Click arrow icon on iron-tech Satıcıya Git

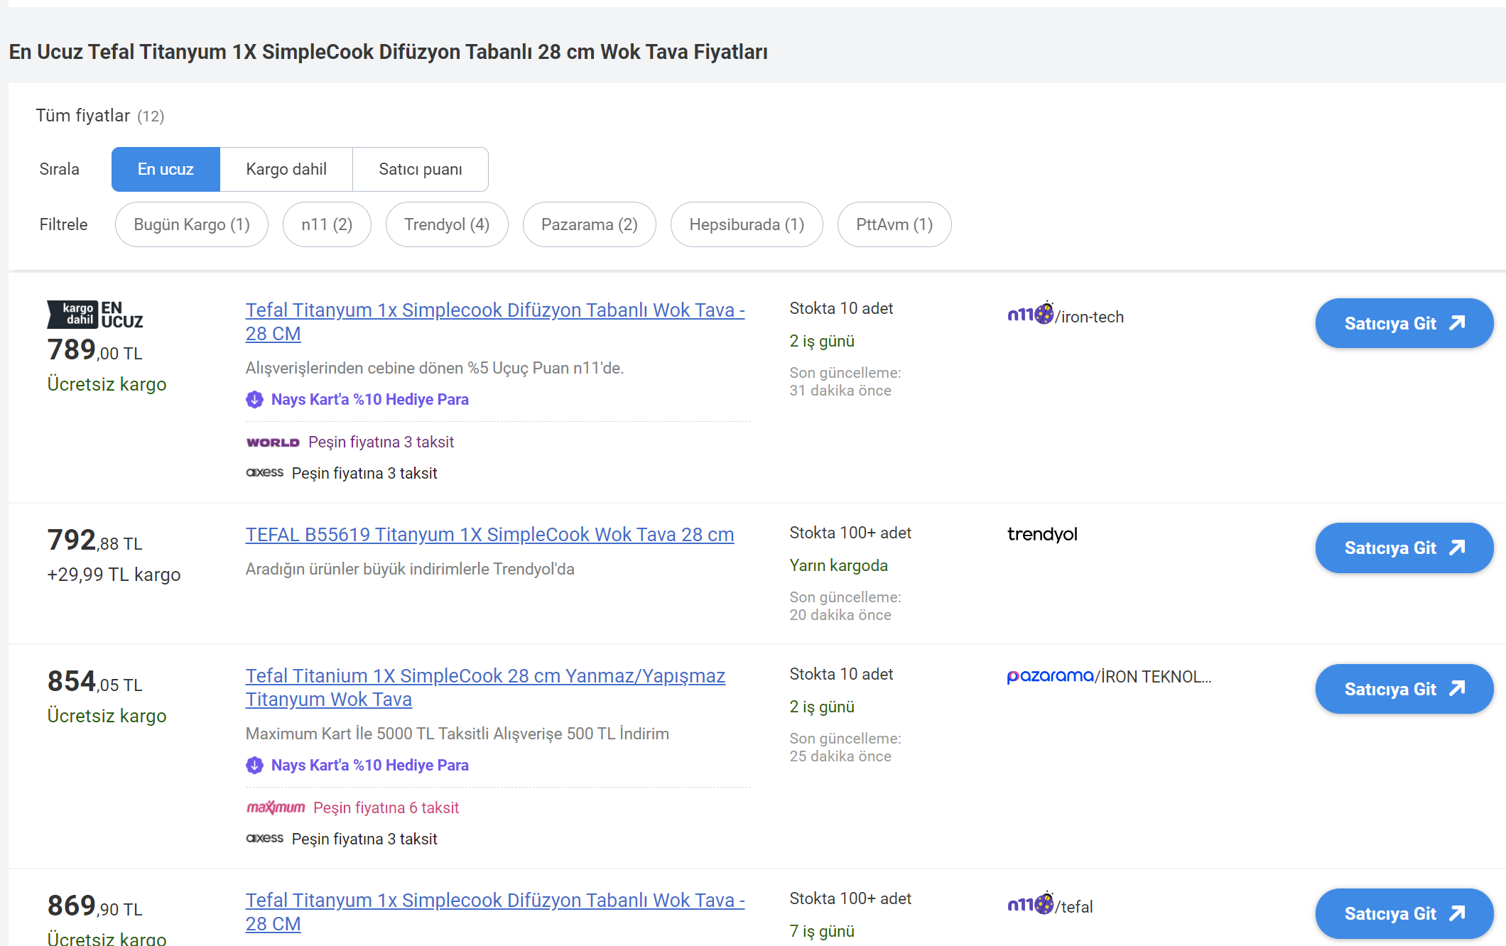tap(1457, 323)
